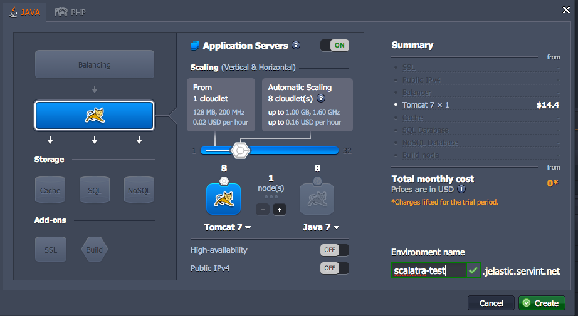Click the Prices in USD info icon

[x=461, y=189]
